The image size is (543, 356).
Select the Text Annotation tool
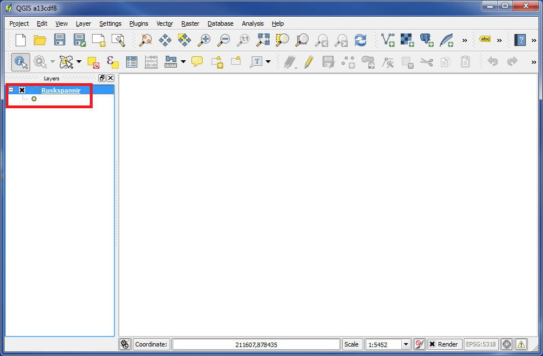tap(257, 62)
